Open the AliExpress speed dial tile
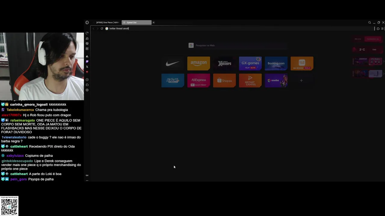The width and height of the screenshot is (385, 216). pos(199,80)
